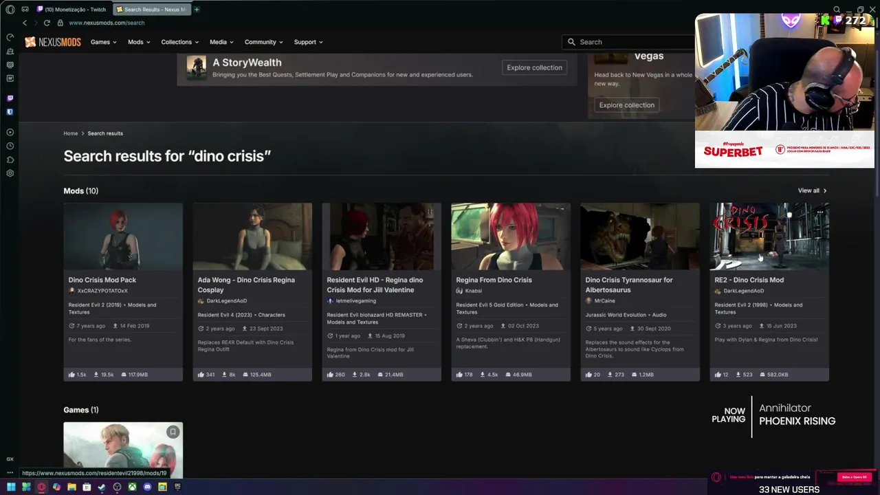
Task: Switch to the Monetização - Twitch tab
Action: [x=72, y=10]
